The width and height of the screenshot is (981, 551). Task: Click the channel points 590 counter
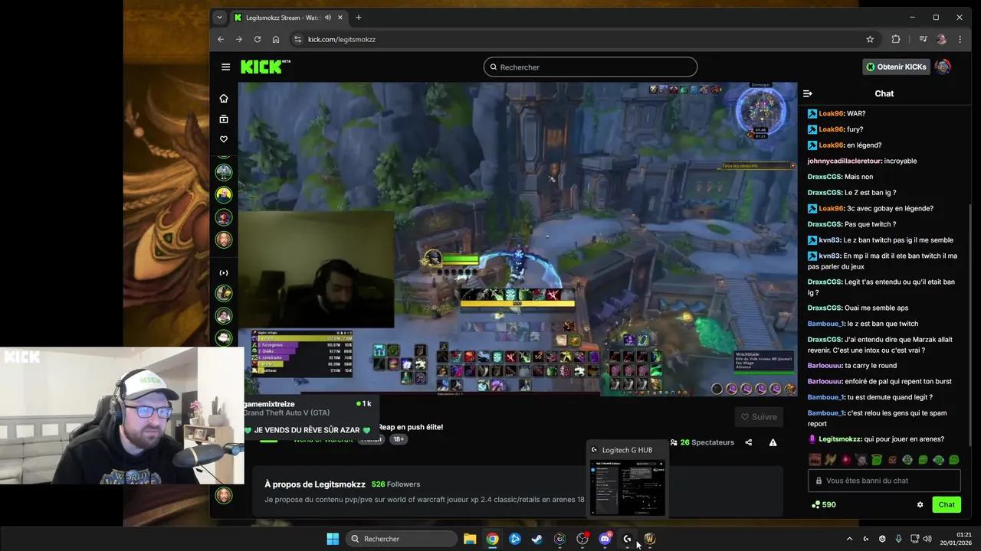824,504
